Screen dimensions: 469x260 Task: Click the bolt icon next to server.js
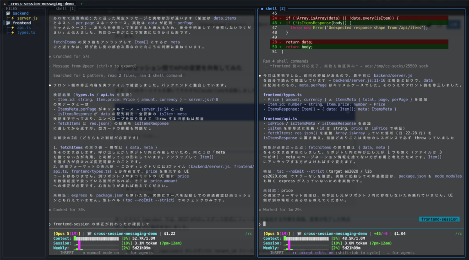[x=13, y=18]
